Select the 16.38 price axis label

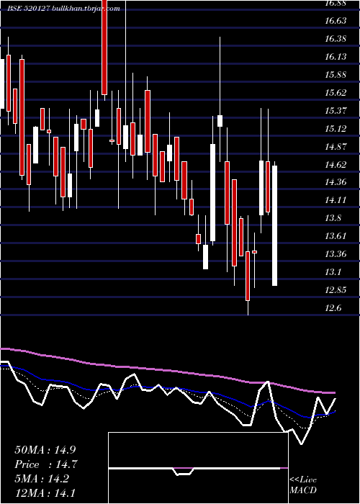(x=336, y=39)
